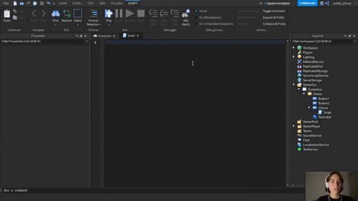Switch to the PLUGINS ribbon tab
This screenshot has height=201, width=358.
[x=117, y=3]
